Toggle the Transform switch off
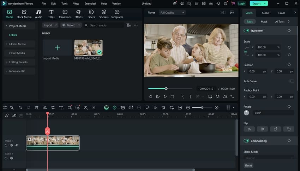 [246, 31]
